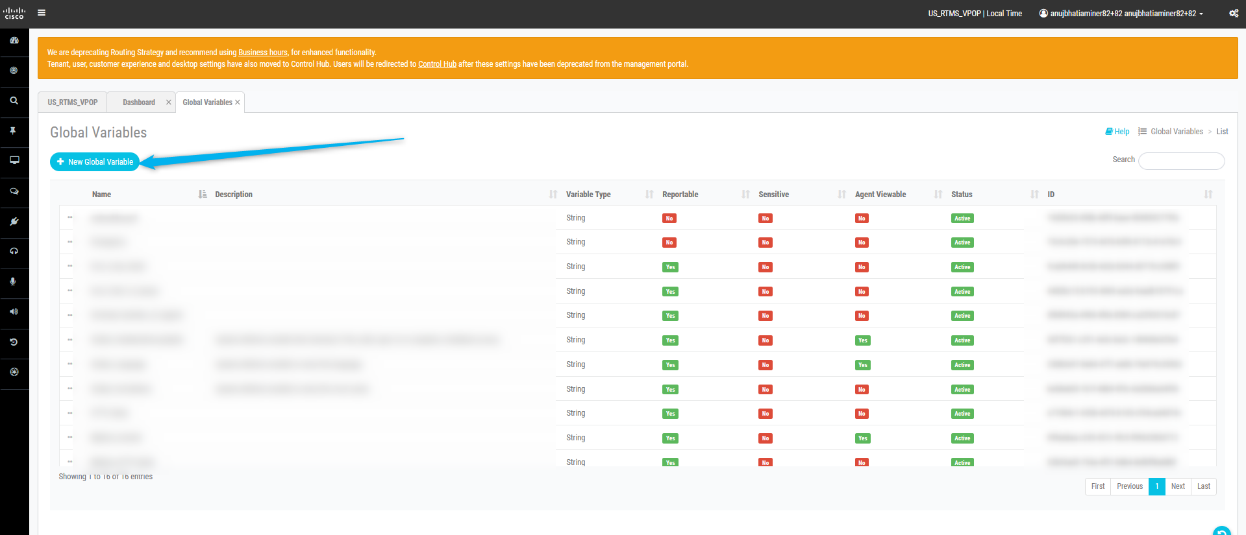This screenshot has height=535, width=1246.
Task: Click the 'Showing 1 to 16' entries text
Action: (x=106, y=477)
